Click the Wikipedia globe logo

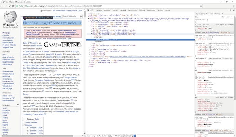(10, 16)
